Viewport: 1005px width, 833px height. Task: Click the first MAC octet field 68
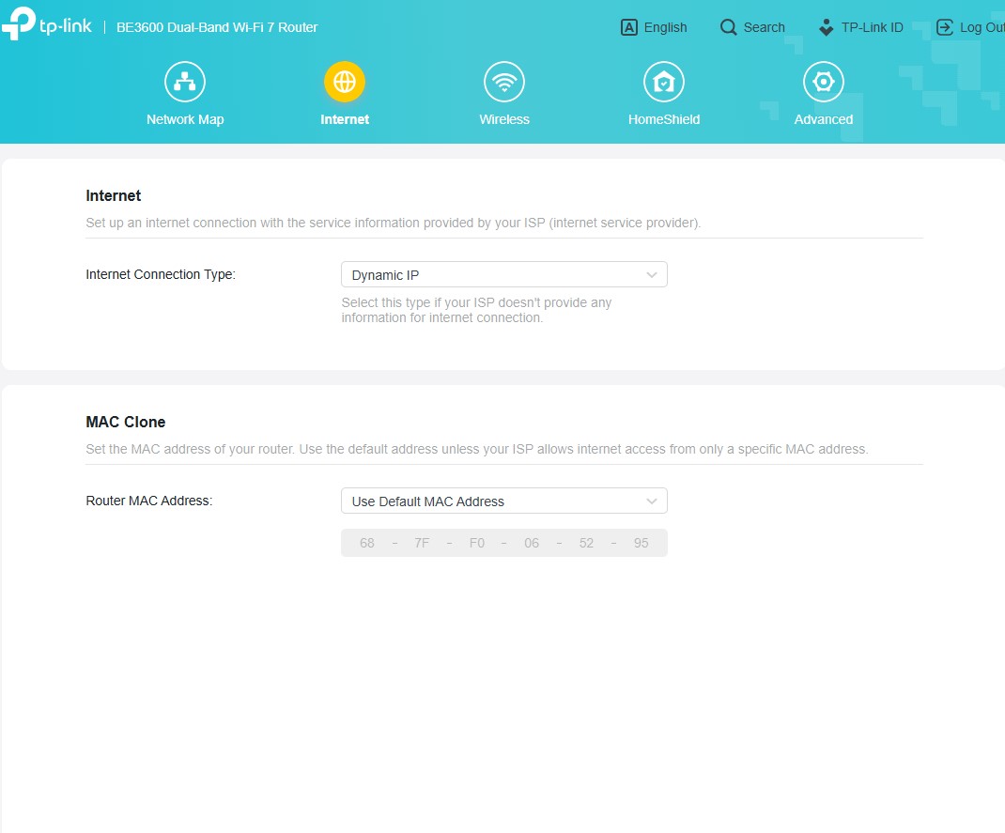pyautogui.click(x=367, y=544)
